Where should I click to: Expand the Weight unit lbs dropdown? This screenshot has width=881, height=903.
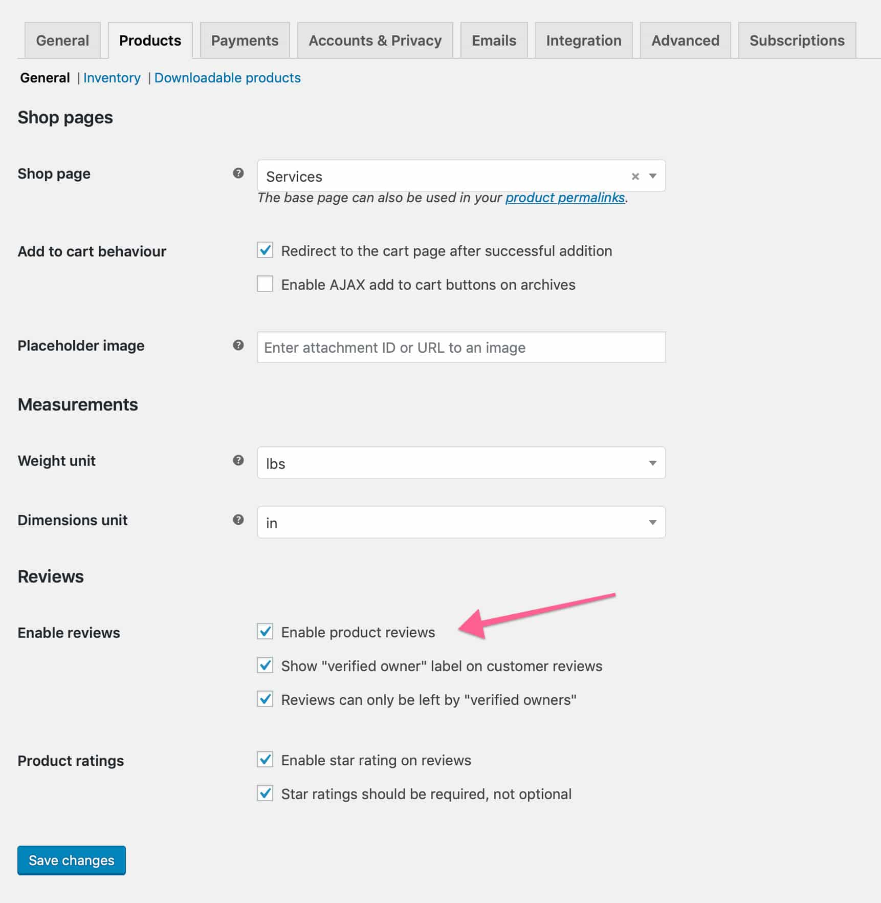460,463
